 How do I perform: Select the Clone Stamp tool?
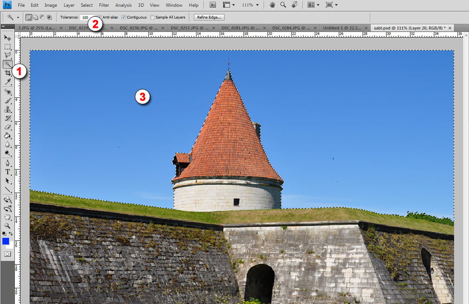7,109
